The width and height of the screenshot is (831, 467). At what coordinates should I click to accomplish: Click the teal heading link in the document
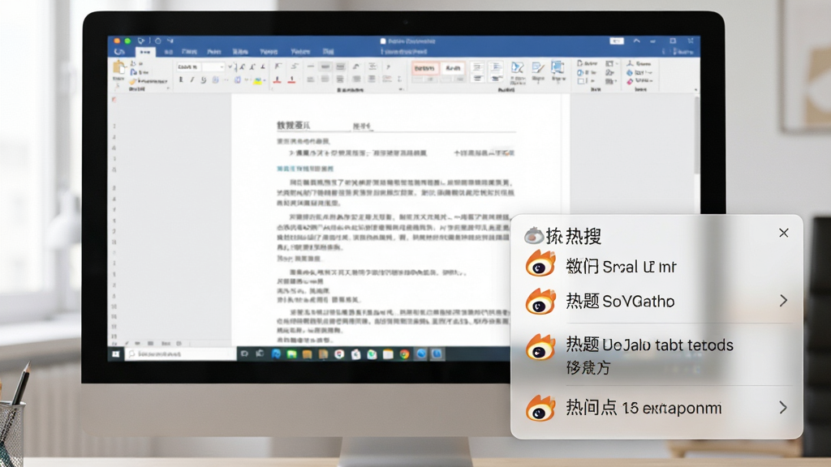click(305, 169)
